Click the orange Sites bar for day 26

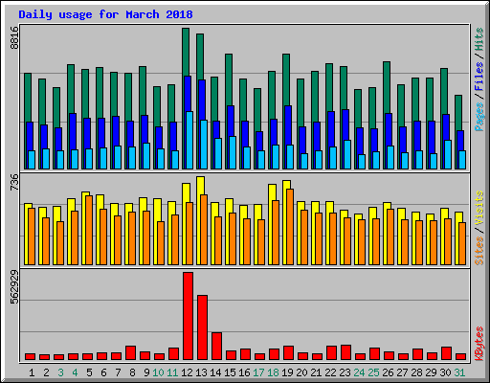(x=390, y=237)
